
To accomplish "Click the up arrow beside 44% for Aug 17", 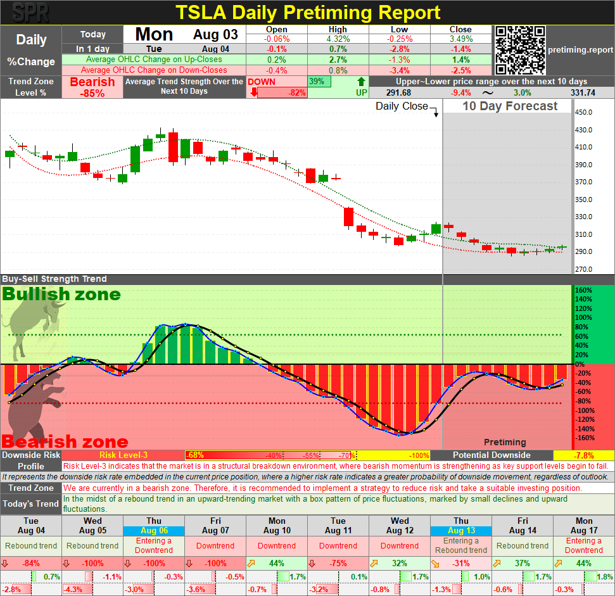I will click(x=558, y=564).
